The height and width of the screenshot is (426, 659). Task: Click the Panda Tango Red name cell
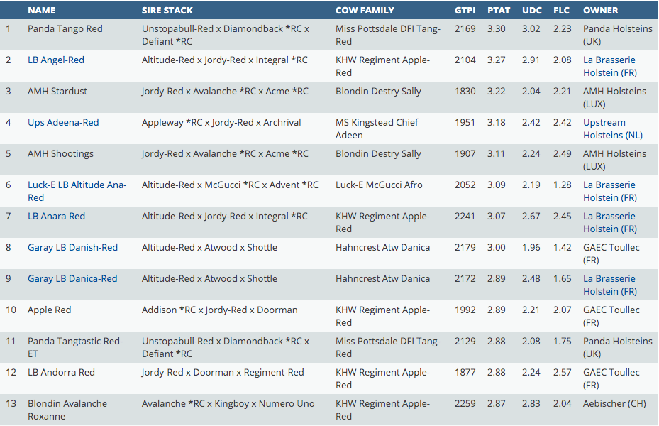[x=65, y=29]
